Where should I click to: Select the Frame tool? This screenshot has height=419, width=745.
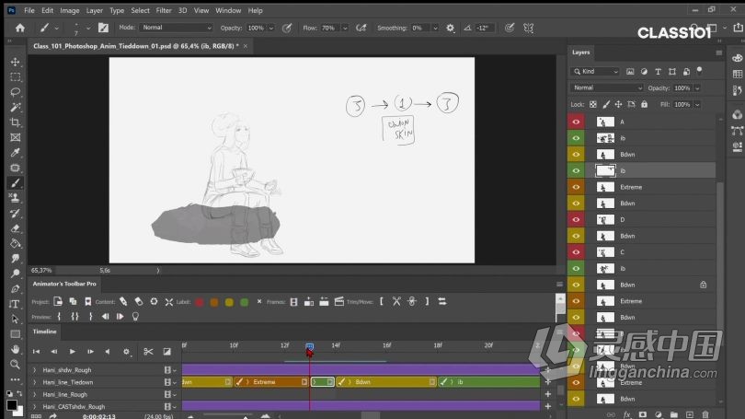pyautogui.click(x=16, y=137)
